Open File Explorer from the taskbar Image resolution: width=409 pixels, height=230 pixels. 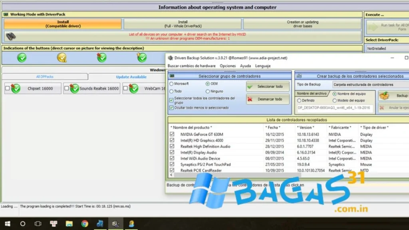coord(69,224)
